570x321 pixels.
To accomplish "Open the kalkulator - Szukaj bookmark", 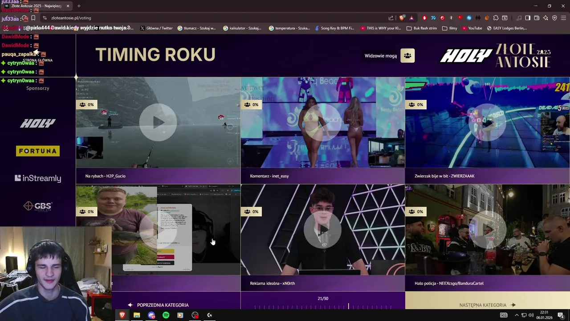I will (x=242, y=28).
